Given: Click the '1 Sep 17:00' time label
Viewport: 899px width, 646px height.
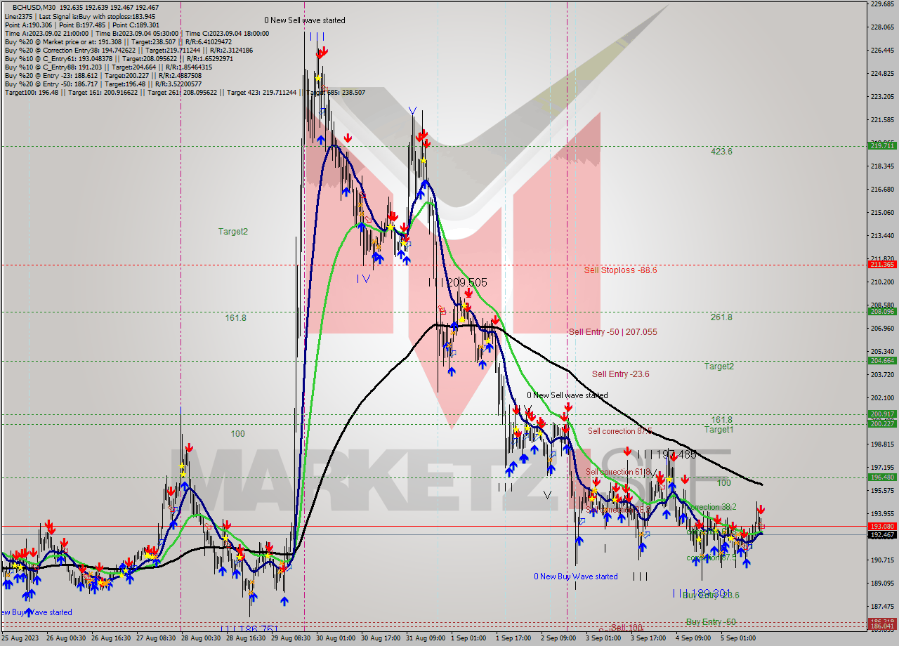Looking at the screenshot, I should coord(513,638).
